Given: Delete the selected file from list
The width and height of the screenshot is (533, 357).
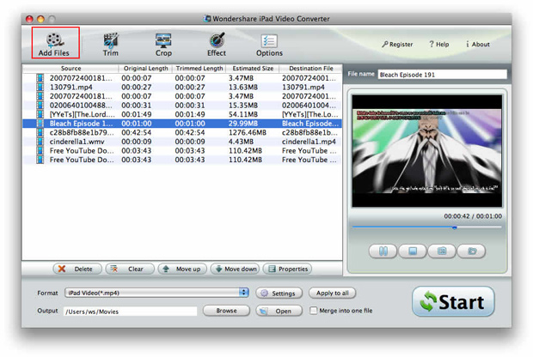Looking at the screenshot, I should point(77,269).
